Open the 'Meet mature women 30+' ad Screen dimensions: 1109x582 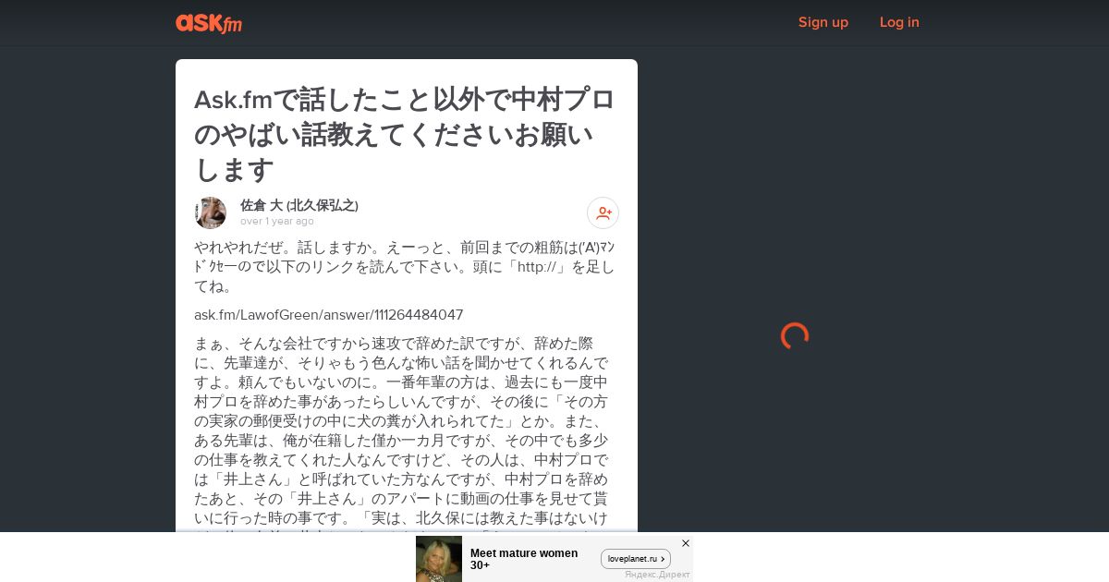524,559
